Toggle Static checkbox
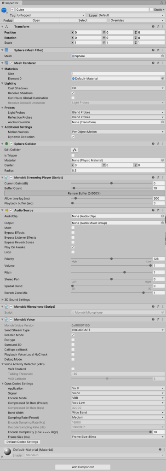 tap(151, 10)
